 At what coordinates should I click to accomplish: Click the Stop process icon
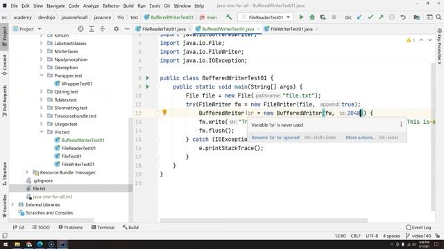pyautogui.click(x=334, y=17)
